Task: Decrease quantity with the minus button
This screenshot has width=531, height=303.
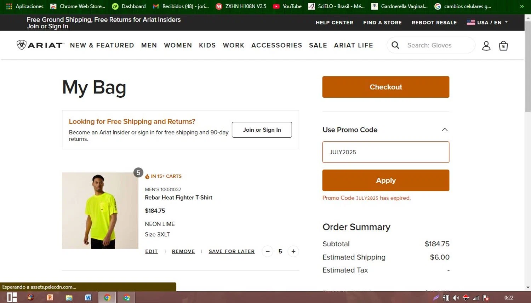Action: pyautogui.click(x=268, y=251)
